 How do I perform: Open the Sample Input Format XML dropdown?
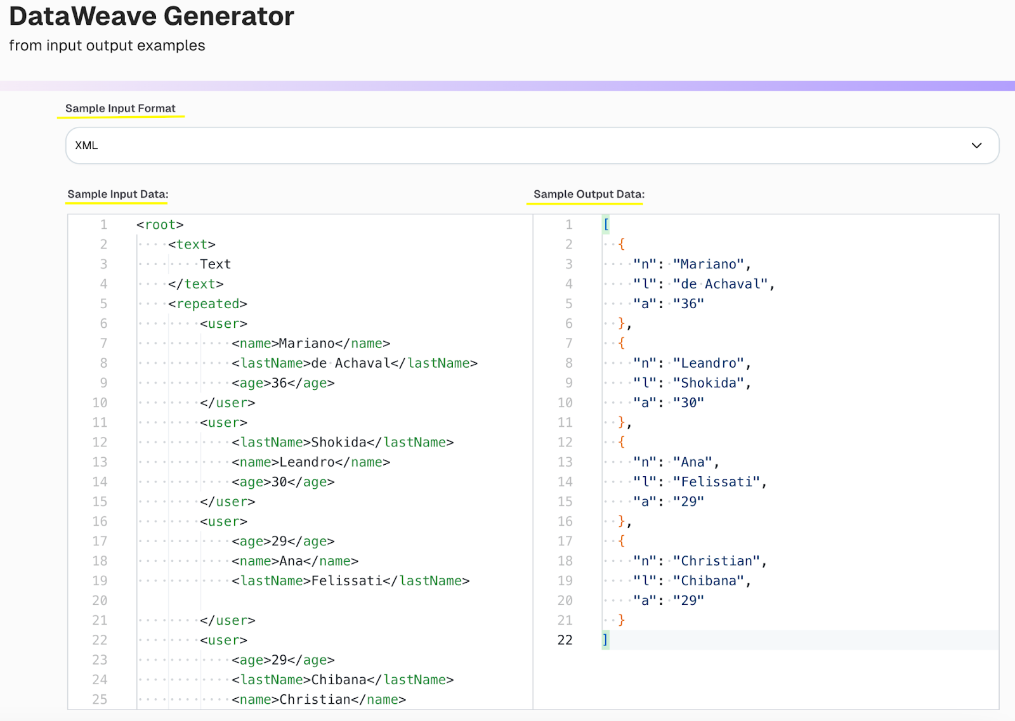point(532,145)
